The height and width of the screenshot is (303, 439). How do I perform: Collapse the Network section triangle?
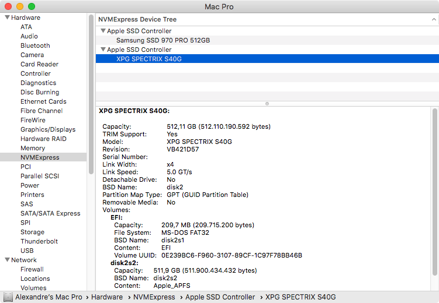(7, 260)
